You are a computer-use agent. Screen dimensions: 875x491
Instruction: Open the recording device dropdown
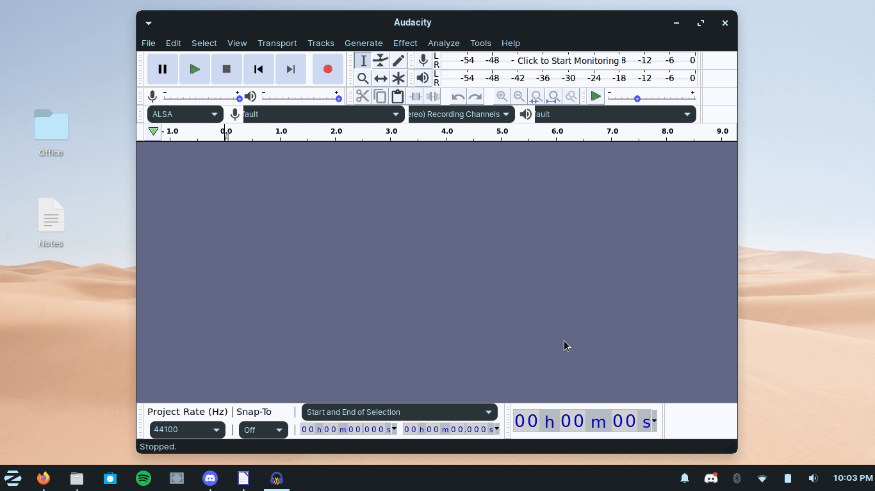(323, 114)
